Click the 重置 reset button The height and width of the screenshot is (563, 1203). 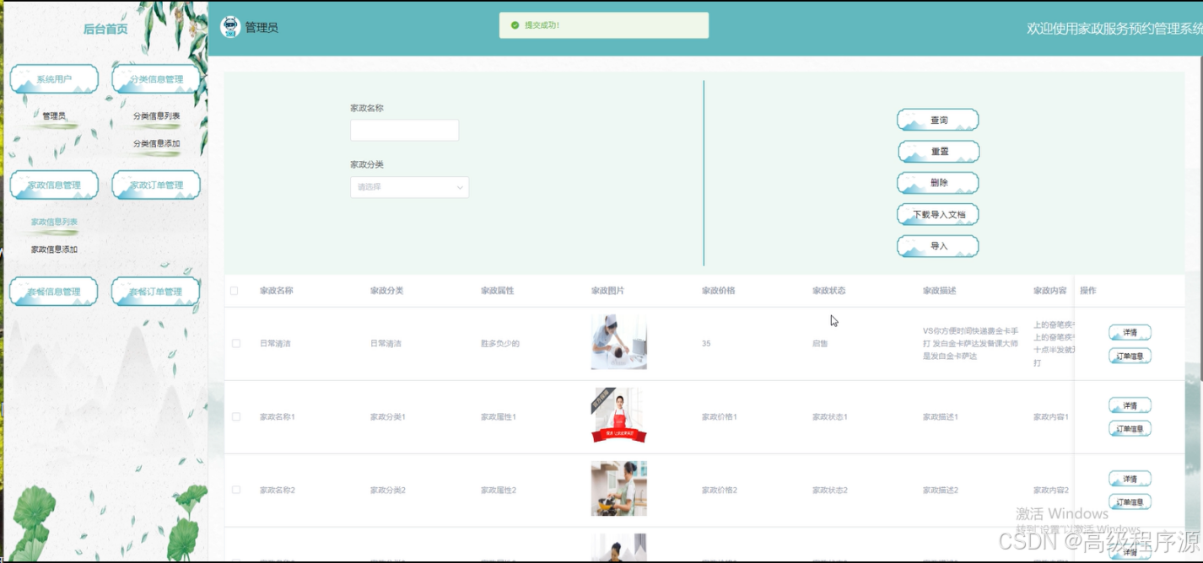click(x=938, y=152)
